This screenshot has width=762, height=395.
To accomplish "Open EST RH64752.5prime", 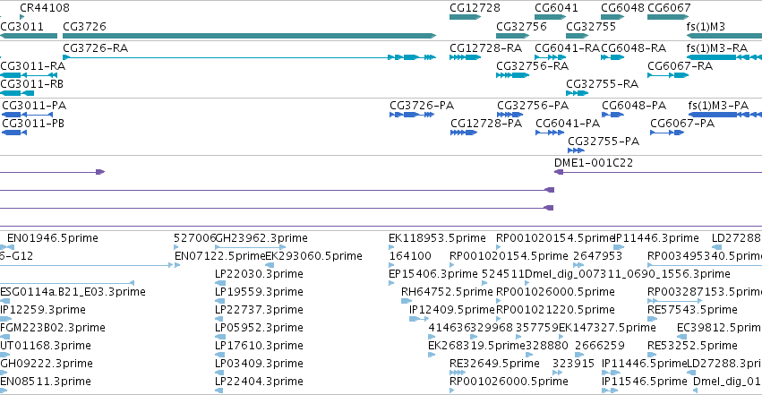I will point(447,292).
